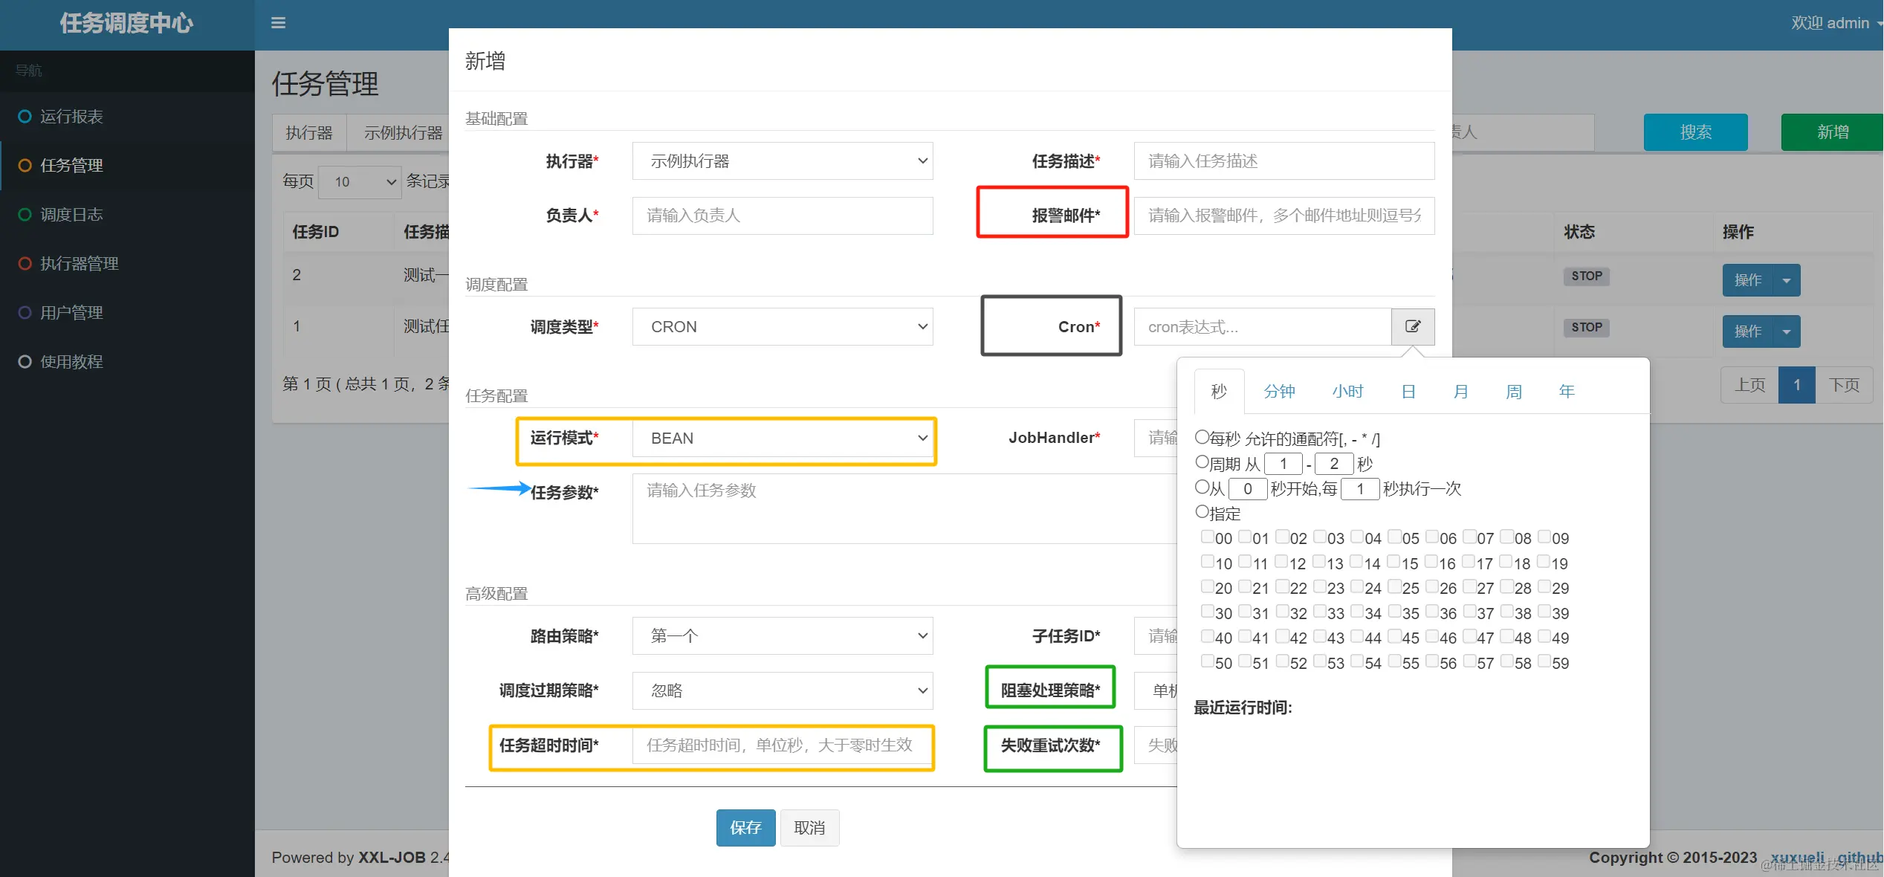The width and height of the screenshot is (1884, 877).
Task: Click the 任务描述 input field
Action: pos(1283,161)
